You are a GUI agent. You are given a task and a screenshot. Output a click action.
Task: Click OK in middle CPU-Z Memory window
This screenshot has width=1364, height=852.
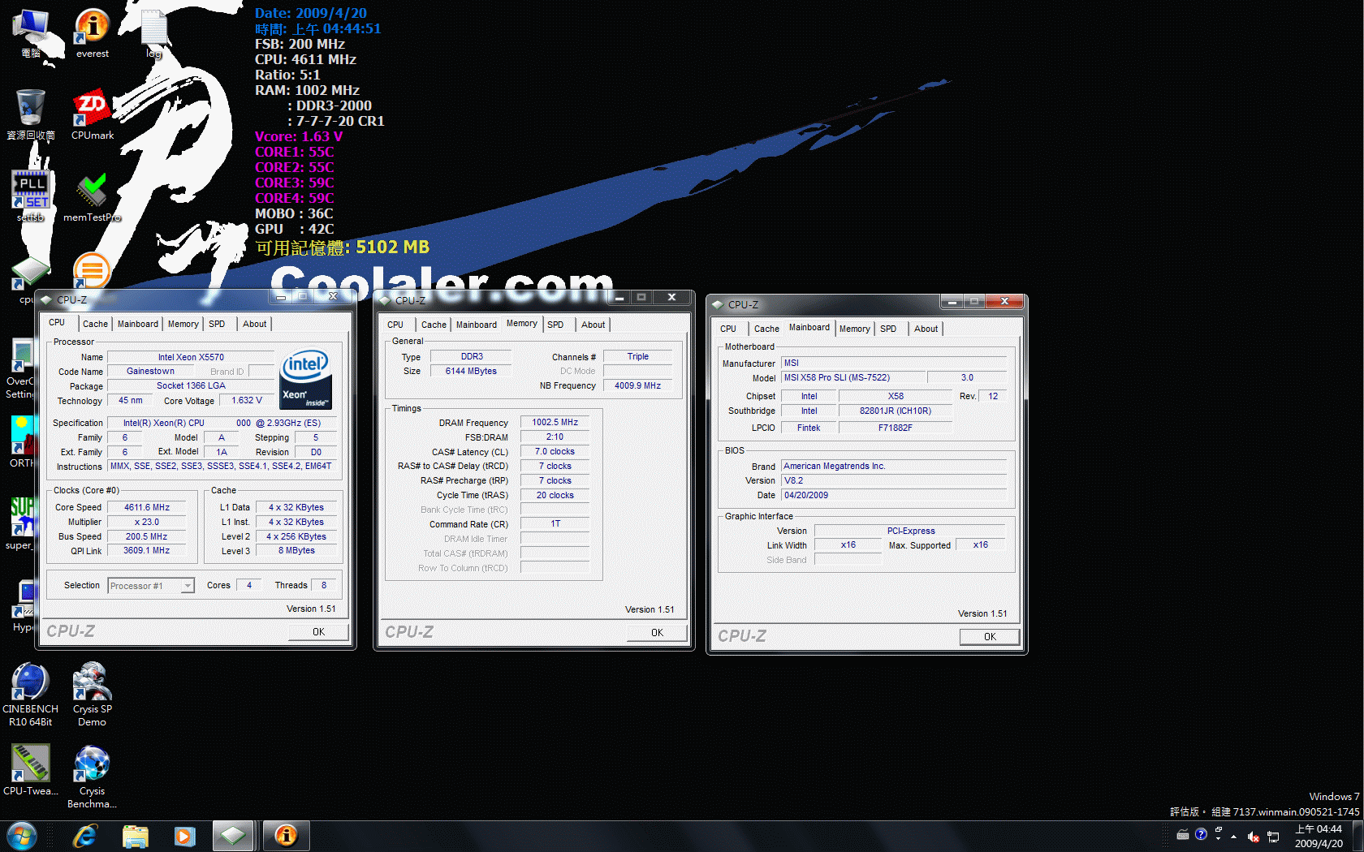pos(658,633)
